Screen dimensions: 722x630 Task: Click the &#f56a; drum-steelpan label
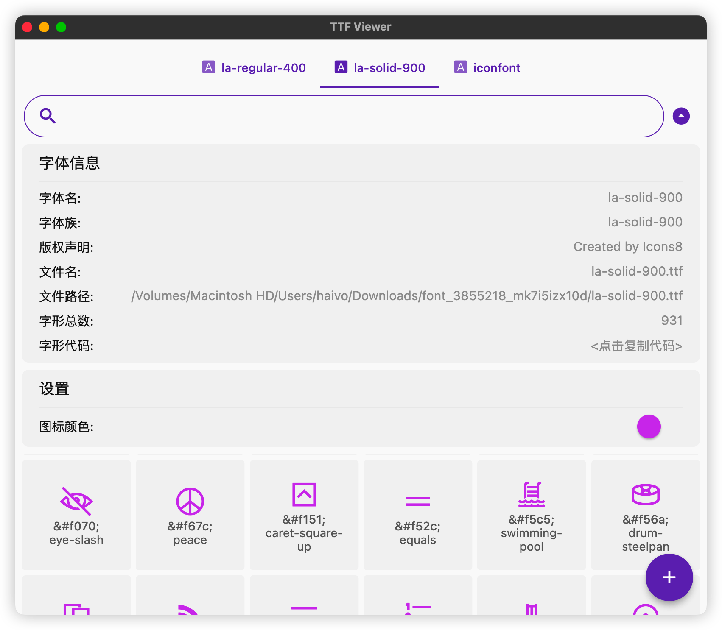pyautogui.click(x=646, y=533)
